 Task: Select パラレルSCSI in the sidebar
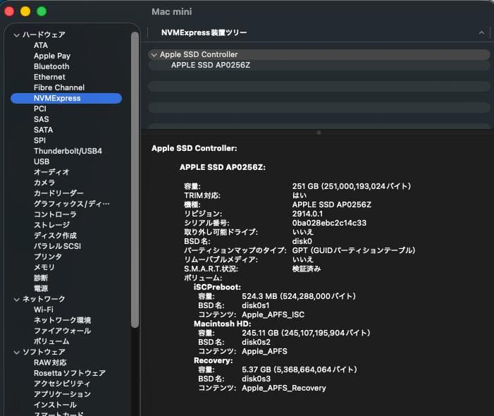[x=57, y=246]
